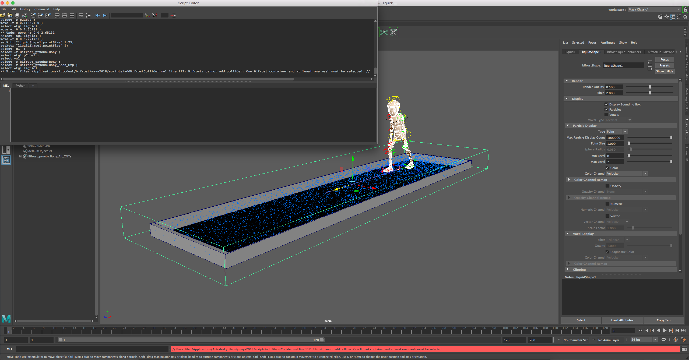Click the Presets button
Screen dimensions: 689x360
664,65
